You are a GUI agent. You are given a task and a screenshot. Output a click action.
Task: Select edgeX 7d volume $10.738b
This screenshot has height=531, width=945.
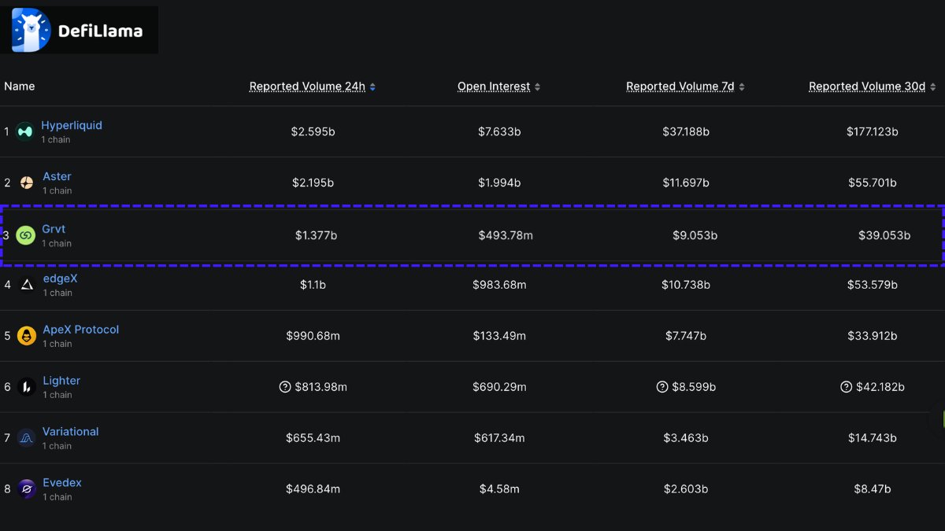686,285
